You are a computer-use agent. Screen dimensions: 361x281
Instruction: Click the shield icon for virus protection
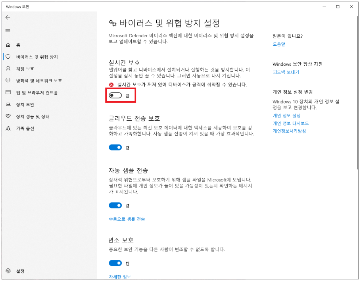(x=8, y=57)
